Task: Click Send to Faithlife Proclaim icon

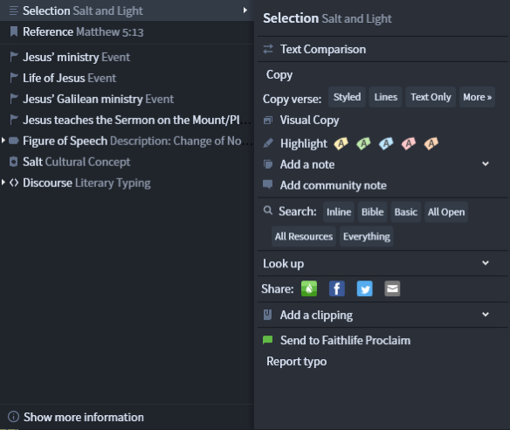Action: pyautogui.click(x=267, y=340)
